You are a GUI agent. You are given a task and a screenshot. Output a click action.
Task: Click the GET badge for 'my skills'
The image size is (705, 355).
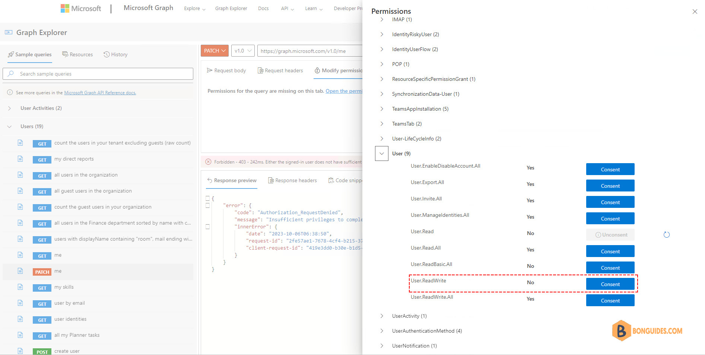[42, 288]
